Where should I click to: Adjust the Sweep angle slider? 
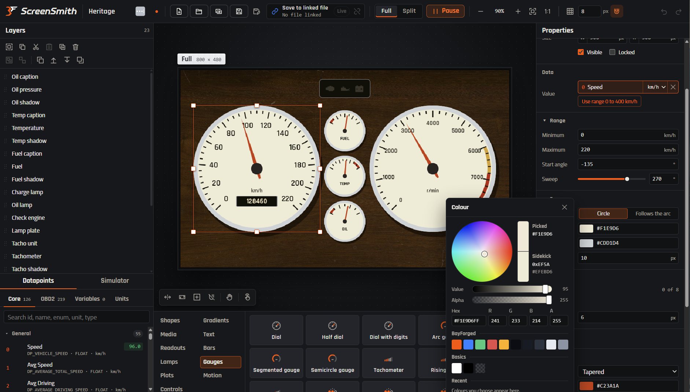[x=611, y=179]
